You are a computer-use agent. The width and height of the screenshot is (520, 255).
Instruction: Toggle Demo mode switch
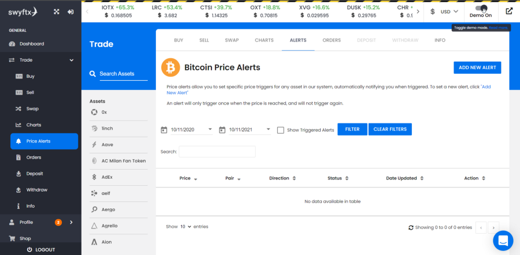[481, 8]
